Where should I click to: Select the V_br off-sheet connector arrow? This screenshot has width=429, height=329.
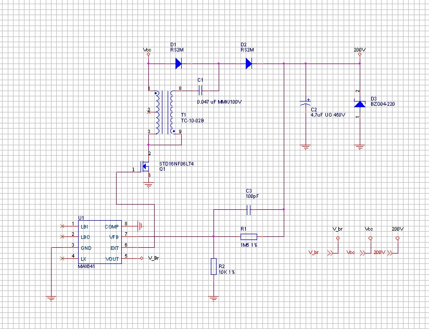tap(330, 253)
